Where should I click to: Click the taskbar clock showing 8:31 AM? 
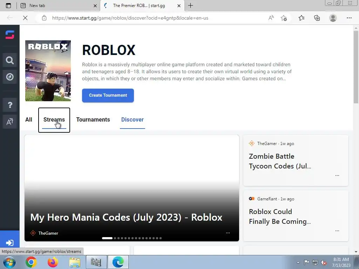coord(341,262)
